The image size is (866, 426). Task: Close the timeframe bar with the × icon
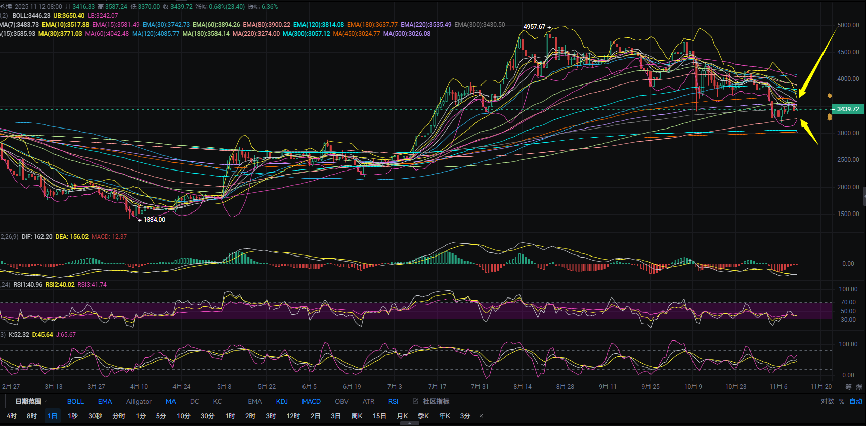(x=481, y=416)
